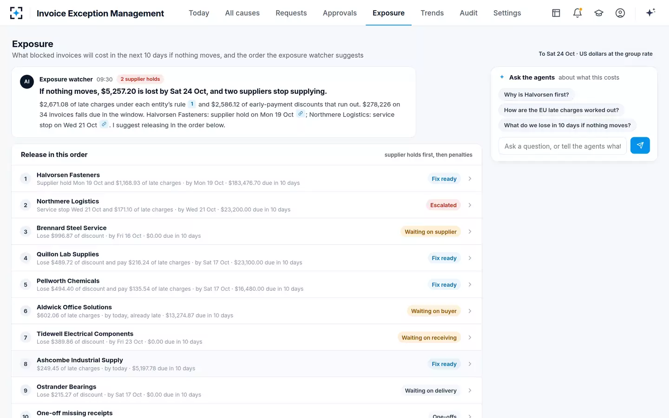This screenshot has width=669, height=418.
Task: Expand the Quillon Lab Supplies row chevron
Action: pyautogui.click(x=470, y=258)
